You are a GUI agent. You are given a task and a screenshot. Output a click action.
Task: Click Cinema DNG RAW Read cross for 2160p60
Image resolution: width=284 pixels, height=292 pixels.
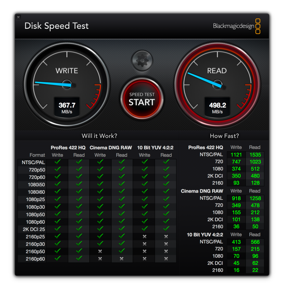[122, 259]
